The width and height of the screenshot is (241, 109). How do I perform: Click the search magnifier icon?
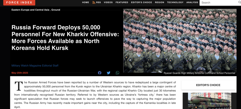[239, 2]
